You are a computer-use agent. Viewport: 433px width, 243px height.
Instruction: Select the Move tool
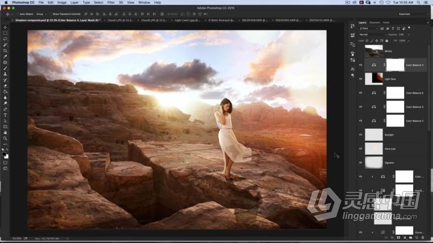[5, 27]
